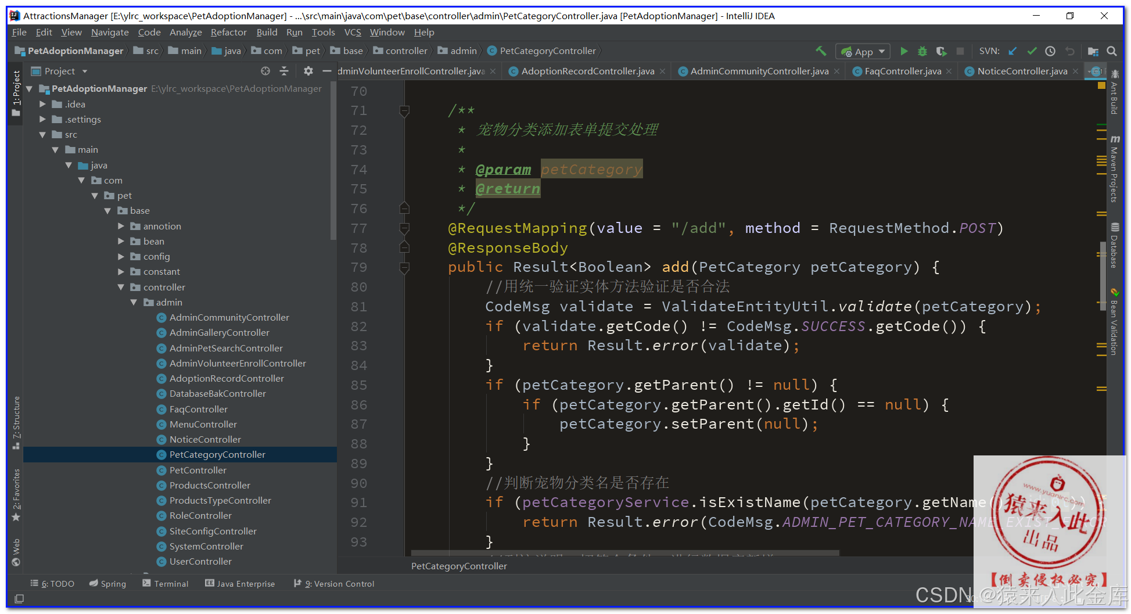Toggle code fold at line 71 Javadoc
This screenshot has height=614, width=1131.
click(x=405, y=110)
